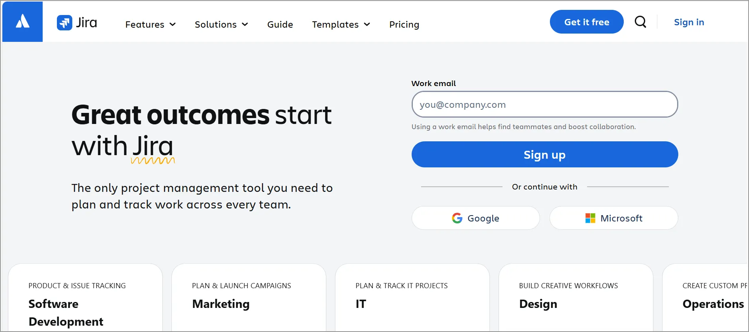Click the Microsoft icon to continue
Image resolution: width=749 pixels, height=332 pixels.
[590, 218]
